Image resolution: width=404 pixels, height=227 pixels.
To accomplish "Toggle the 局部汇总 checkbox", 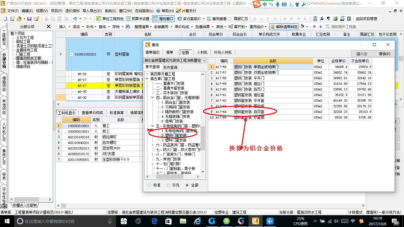I will [x=230, y=19].
